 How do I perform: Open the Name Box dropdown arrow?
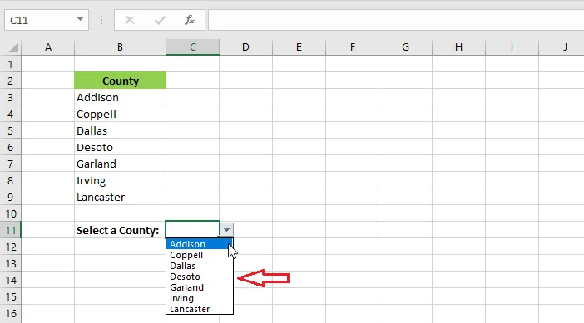[80, 19]
